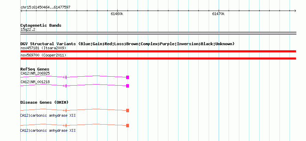Click the nsv569700 (Cooper2011) red loss bar
The height and width of the screenshot is (141, 306).
pyautogui.click(x=158, y=59)
